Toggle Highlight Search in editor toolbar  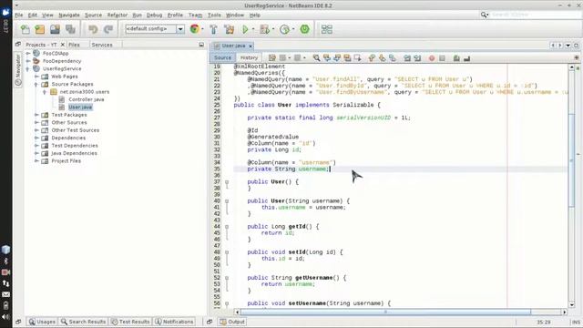coord(347,58)
